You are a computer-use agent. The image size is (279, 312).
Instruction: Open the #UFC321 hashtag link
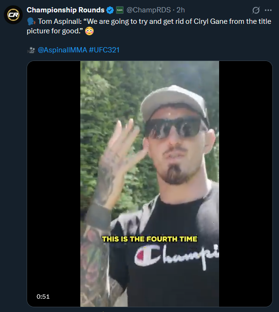(x=104, y=50)
